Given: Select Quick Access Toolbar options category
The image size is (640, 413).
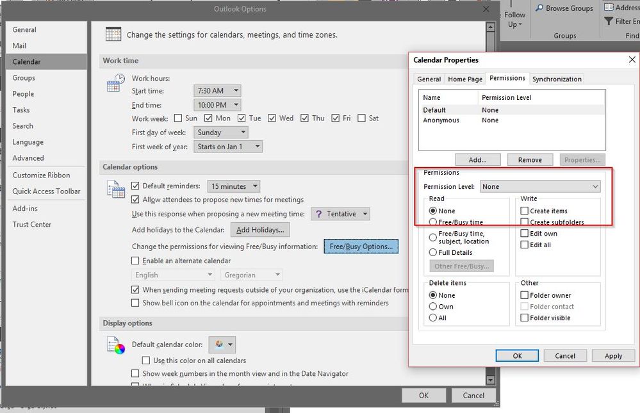Looking at the screenshot, I should 47,191.
